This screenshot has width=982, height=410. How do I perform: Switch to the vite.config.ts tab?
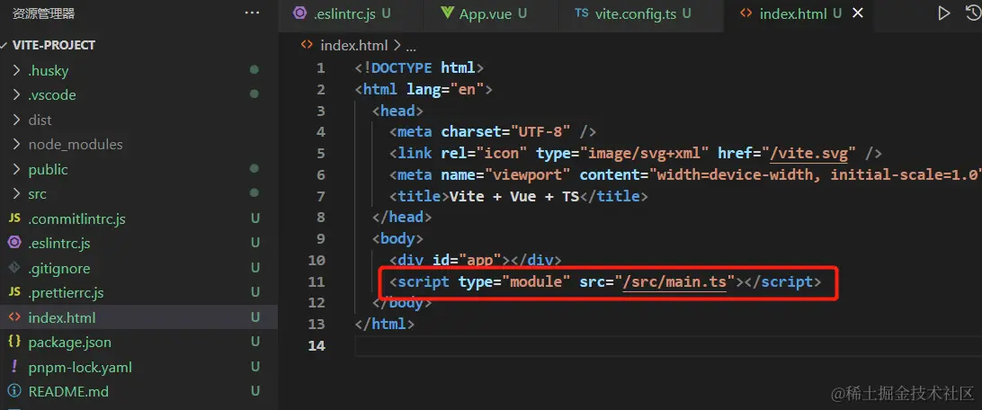[640, 13]
